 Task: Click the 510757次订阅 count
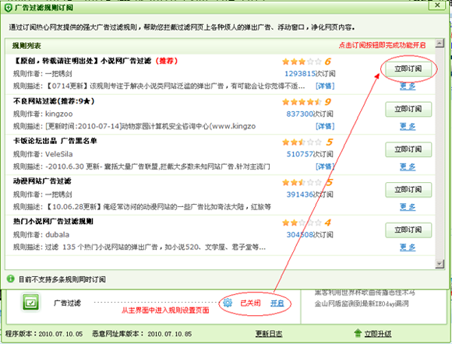[309, 154]
